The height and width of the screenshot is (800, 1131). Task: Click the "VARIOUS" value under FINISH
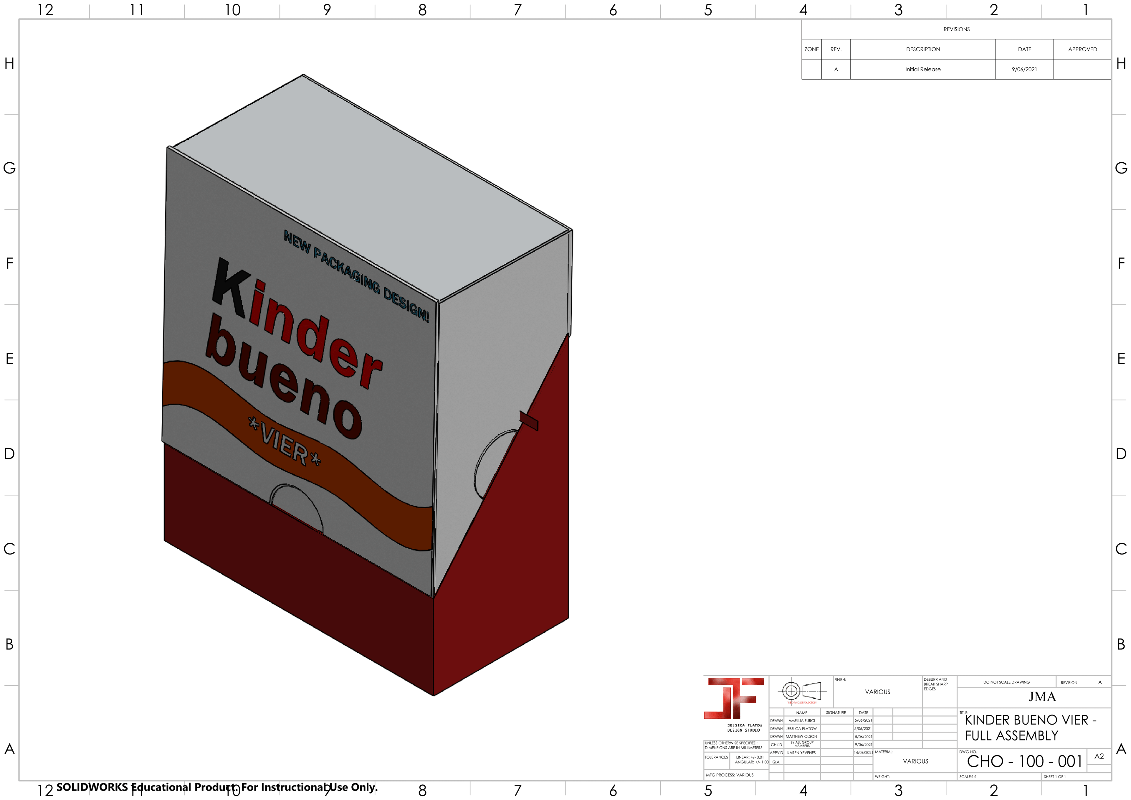click(877, 692)
